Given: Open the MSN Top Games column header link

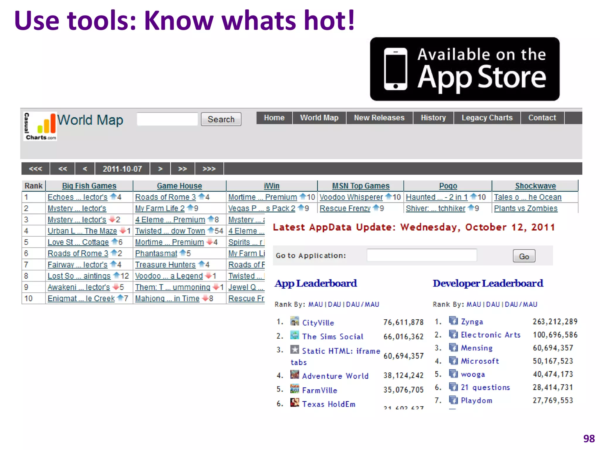Looking at the screenshot, I should [361, 186].
